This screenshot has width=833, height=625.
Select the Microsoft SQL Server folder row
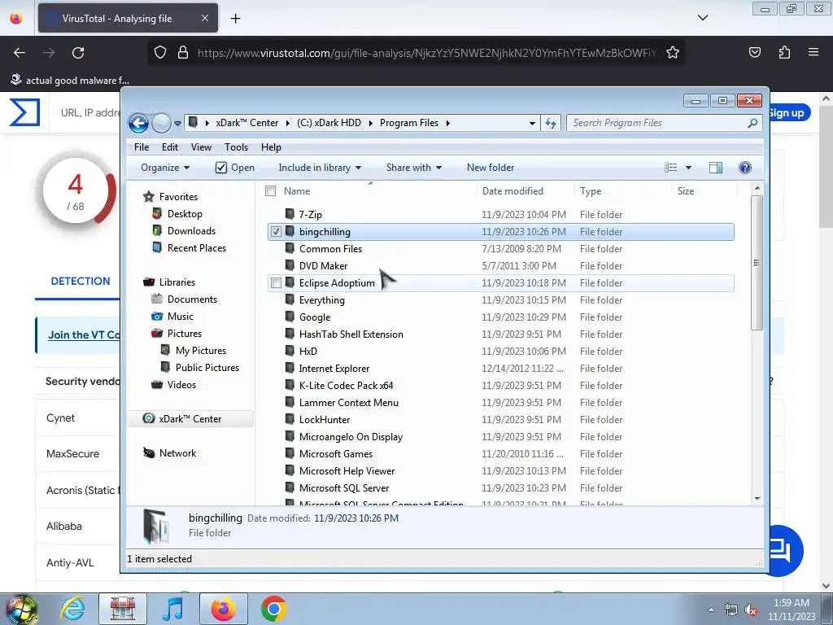(x=501, y=488)
